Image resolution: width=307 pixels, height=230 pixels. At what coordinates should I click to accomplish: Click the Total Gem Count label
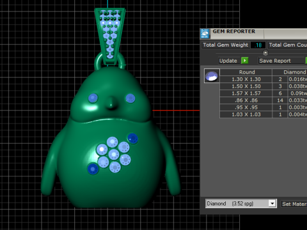click(x=288, y=45)
